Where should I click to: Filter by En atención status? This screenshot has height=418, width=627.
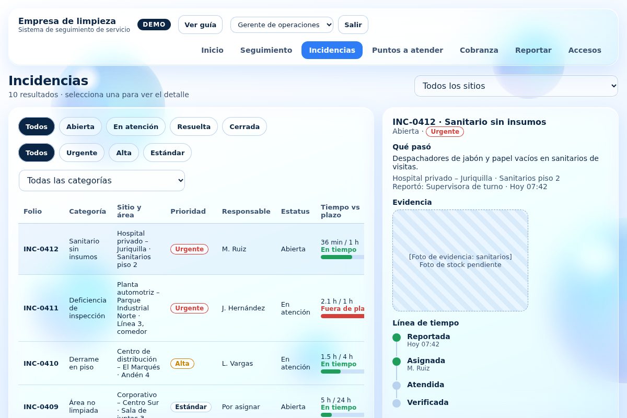coord(136,126)
